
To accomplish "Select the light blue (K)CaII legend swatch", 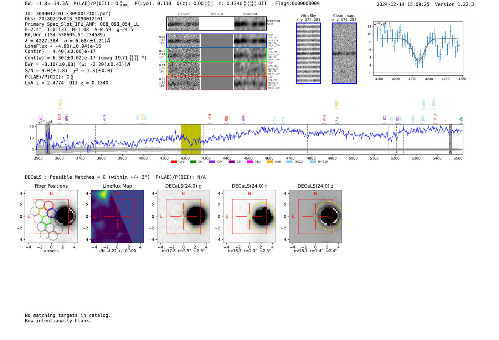I will point(289,162).
